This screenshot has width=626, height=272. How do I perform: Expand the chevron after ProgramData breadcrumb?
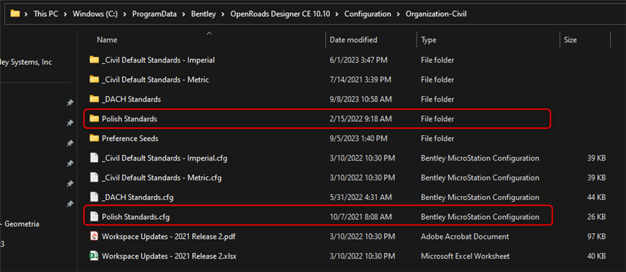click(183, 14)
